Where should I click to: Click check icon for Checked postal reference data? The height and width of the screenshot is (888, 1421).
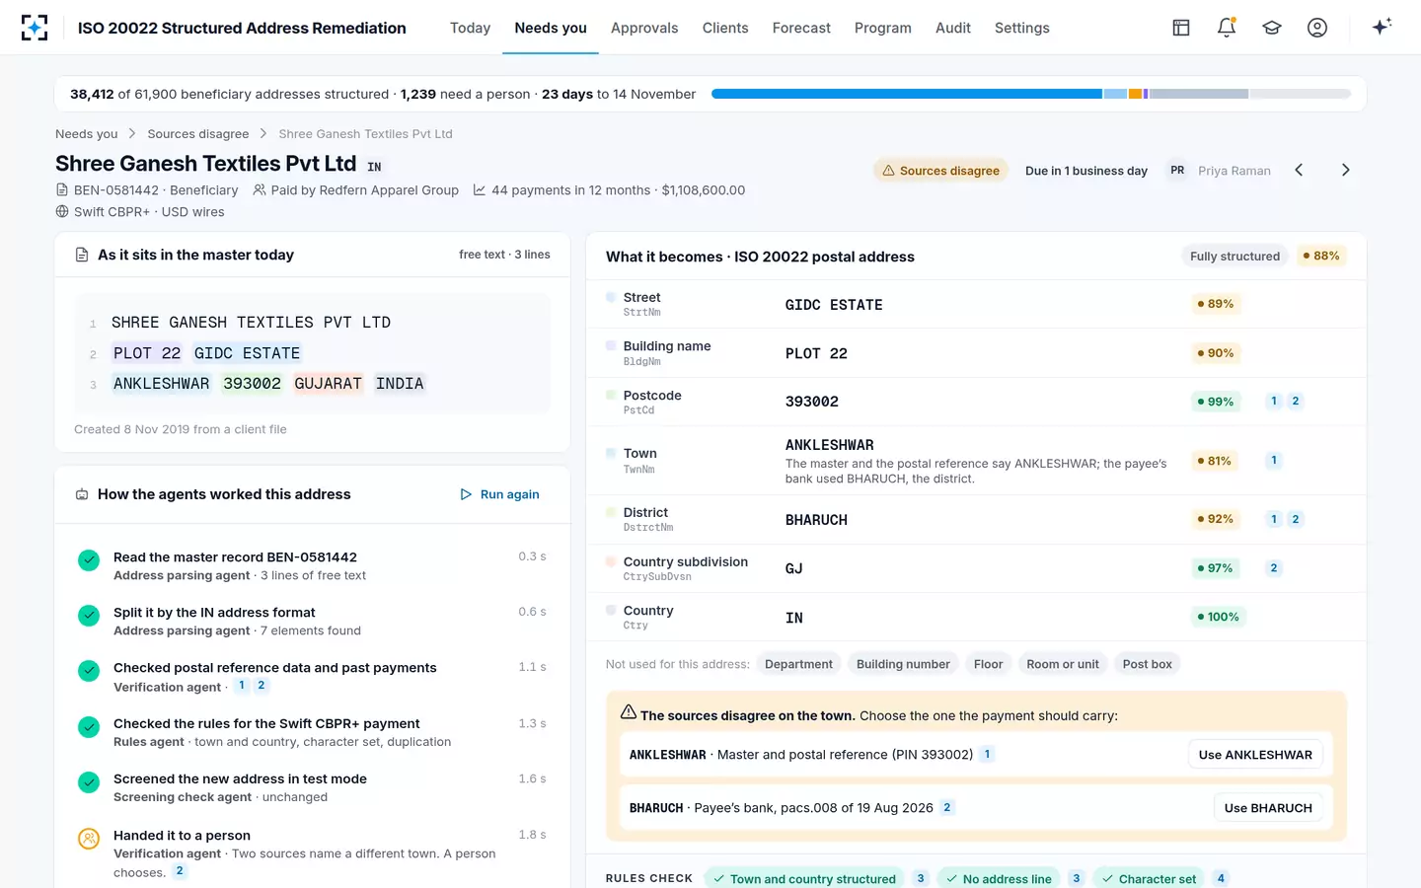point(89,671)
